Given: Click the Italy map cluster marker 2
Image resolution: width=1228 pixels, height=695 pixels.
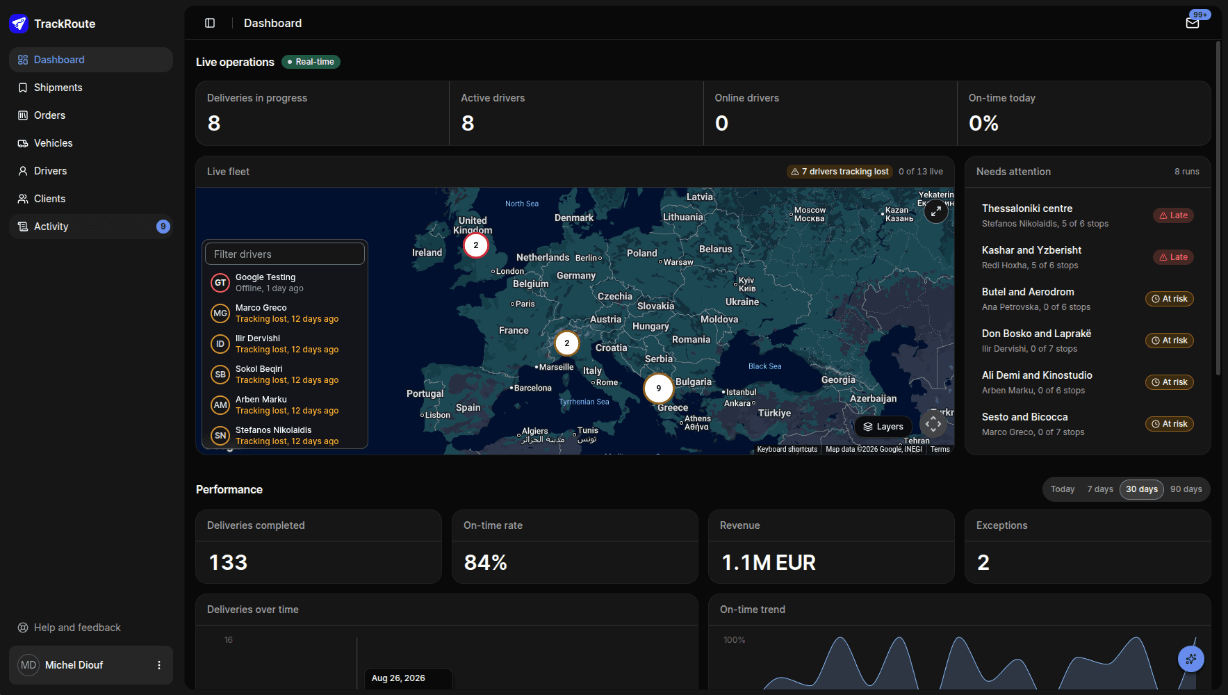Looking at the screenshot, I should click(567, 343).
